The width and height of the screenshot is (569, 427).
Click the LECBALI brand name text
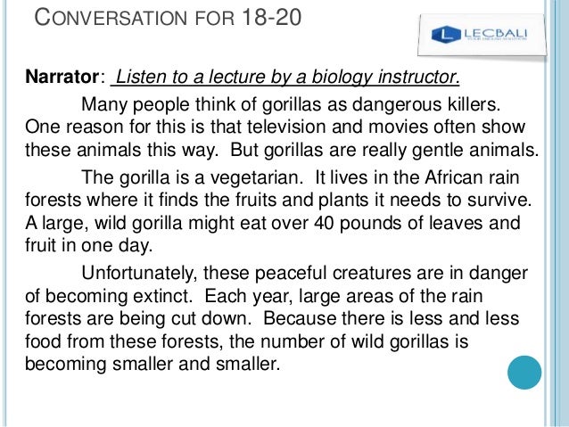495,33
